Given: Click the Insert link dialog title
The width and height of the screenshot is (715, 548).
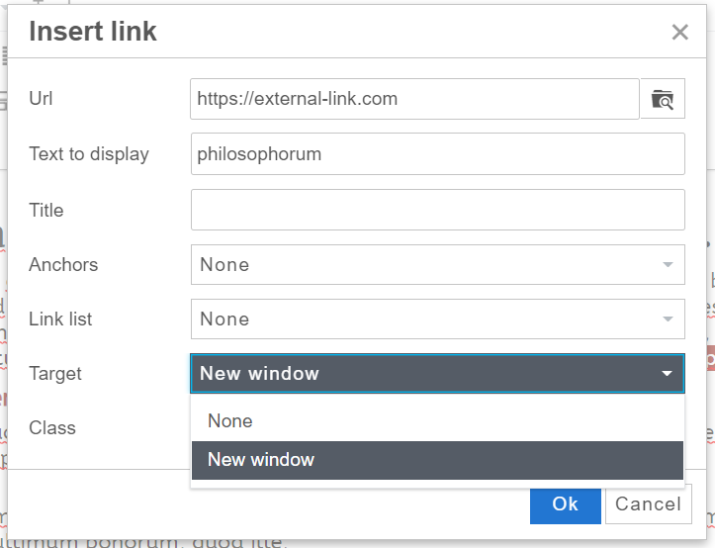Looking at the screenshot, I should (x=93, y=32).
